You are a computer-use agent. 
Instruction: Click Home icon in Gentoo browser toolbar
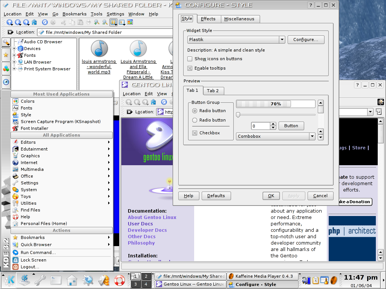point(153,102)
